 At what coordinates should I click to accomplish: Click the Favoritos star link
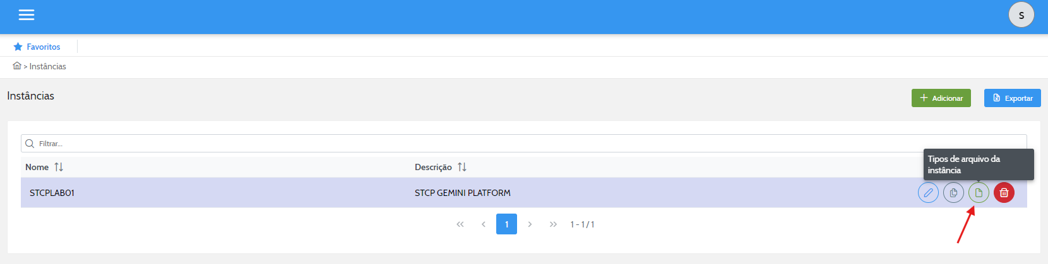[x=37, y=47]
